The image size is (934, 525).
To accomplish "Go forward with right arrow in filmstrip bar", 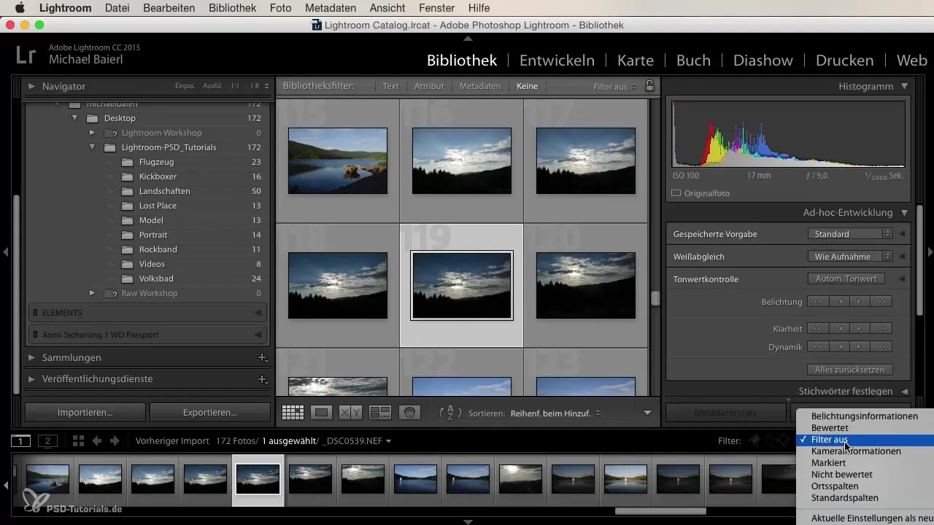I will pos(114,441).
